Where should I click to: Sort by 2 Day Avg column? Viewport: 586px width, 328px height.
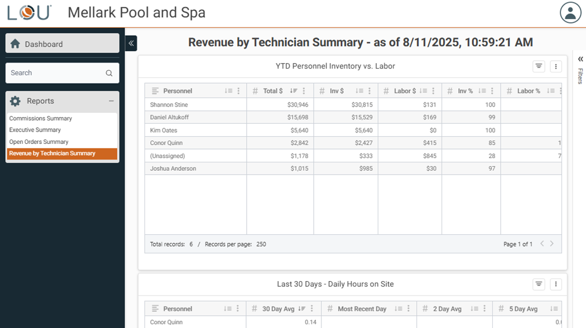pos(474,308)
